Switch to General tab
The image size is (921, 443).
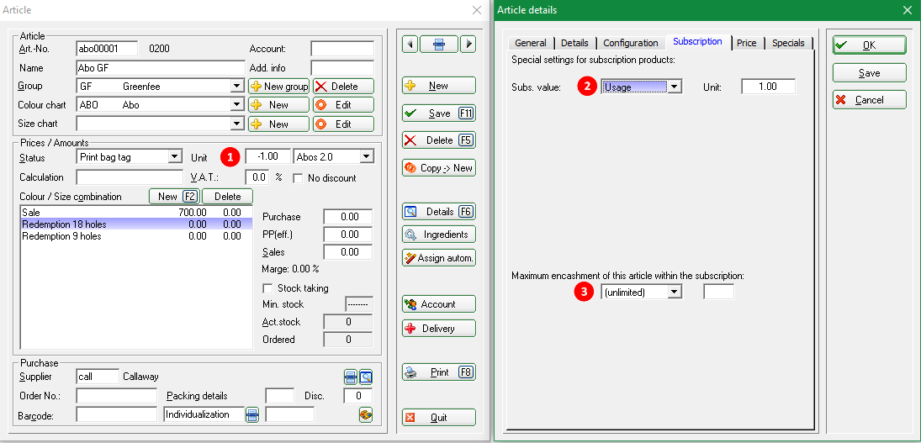click(x=531, y=43)
